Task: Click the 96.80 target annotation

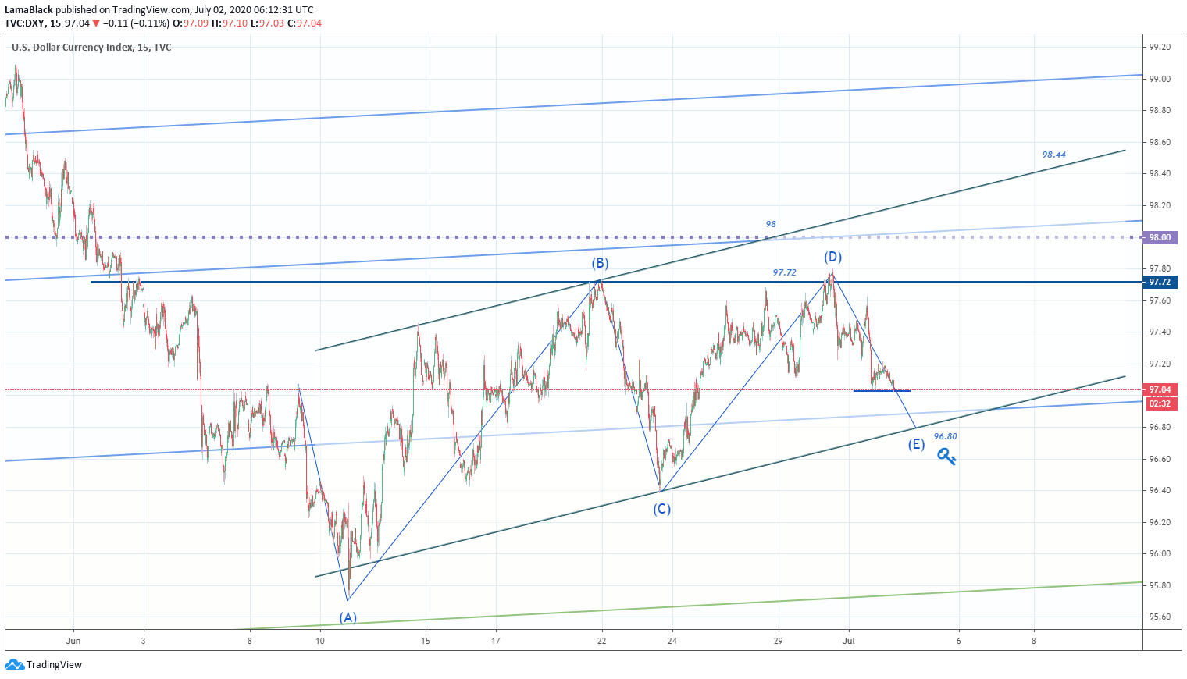Action: [945, 436]
